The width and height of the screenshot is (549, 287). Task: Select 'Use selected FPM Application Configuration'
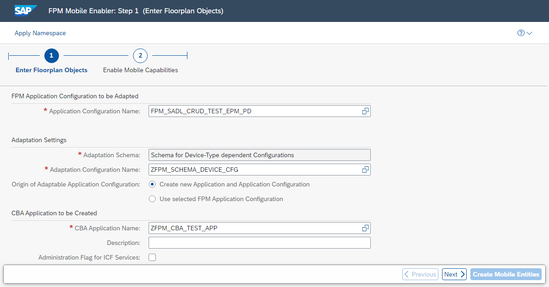pyautogui.click(x=152, y=199)
